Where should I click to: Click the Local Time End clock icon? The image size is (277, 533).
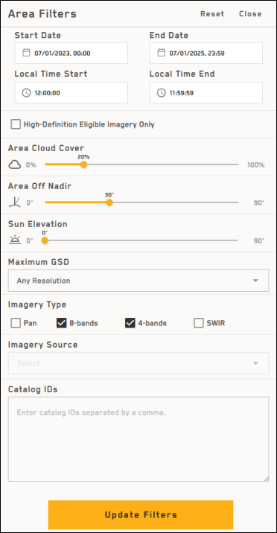tap(162, 93)
